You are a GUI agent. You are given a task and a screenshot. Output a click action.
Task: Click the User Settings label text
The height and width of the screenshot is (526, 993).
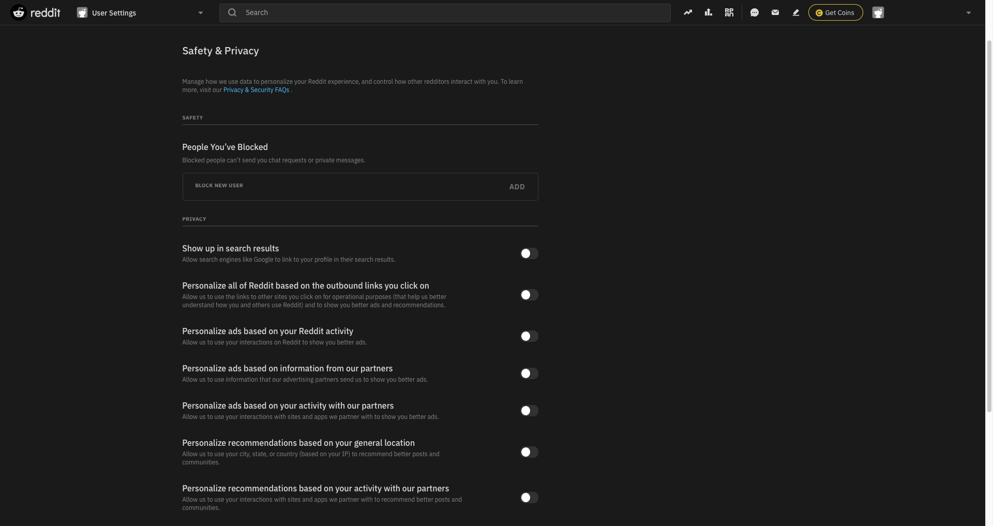pos(114,13)
